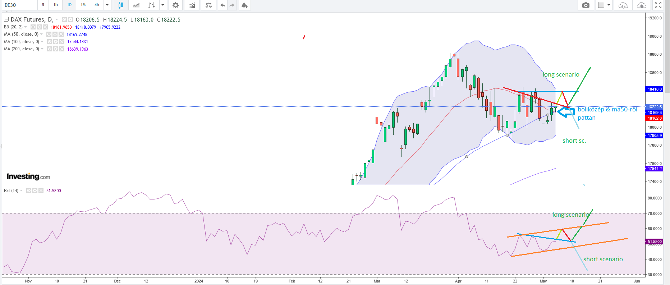Redo the chart action
This screenshot has height=285, width=670.
coord(232,5)
